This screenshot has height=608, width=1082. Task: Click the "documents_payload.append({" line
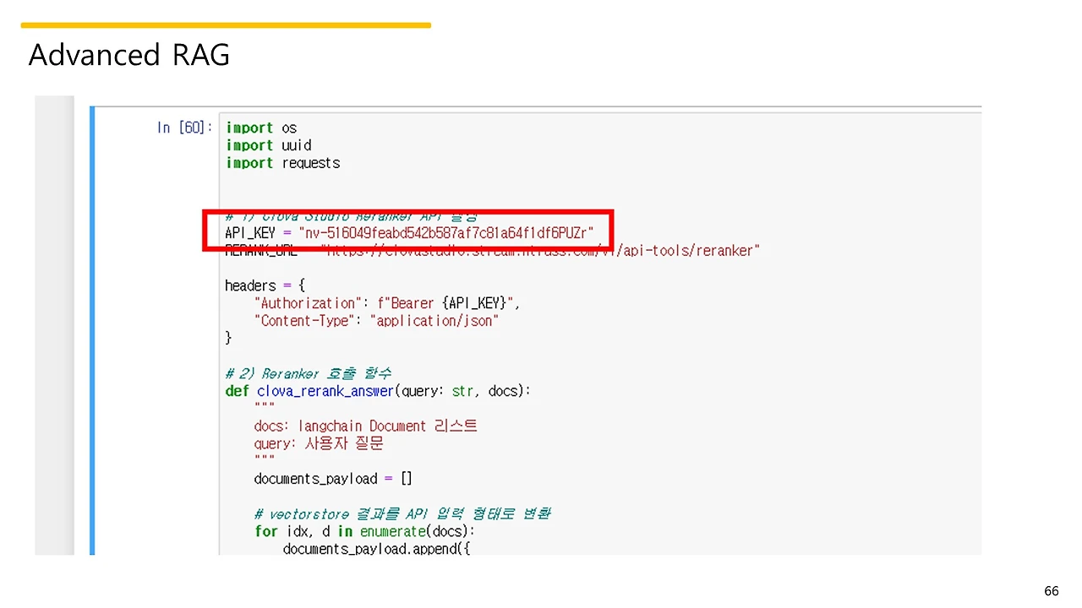pos(377,549)
